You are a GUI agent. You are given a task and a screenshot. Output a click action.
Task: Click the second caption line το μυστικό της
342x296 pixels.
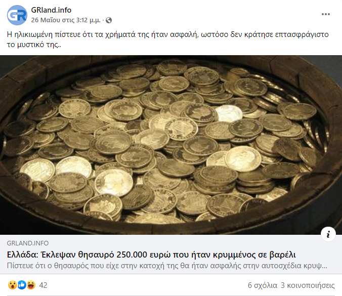[34, 45]
